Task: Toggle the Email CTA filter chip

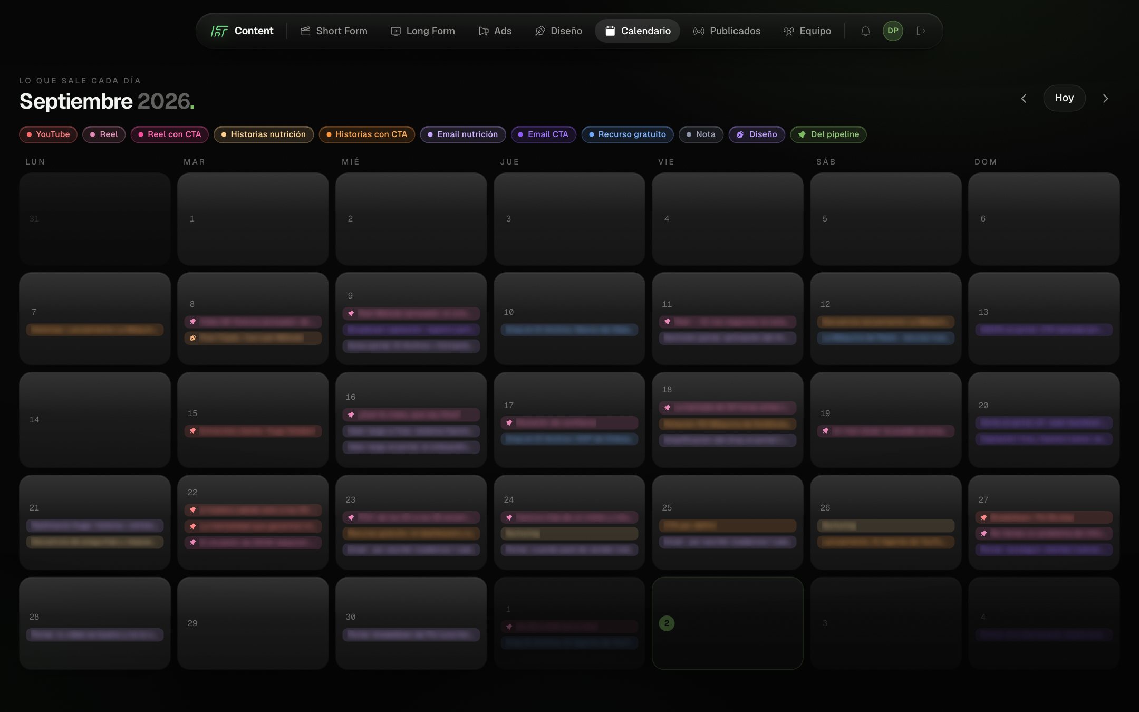Action: (x=544, y=134)
